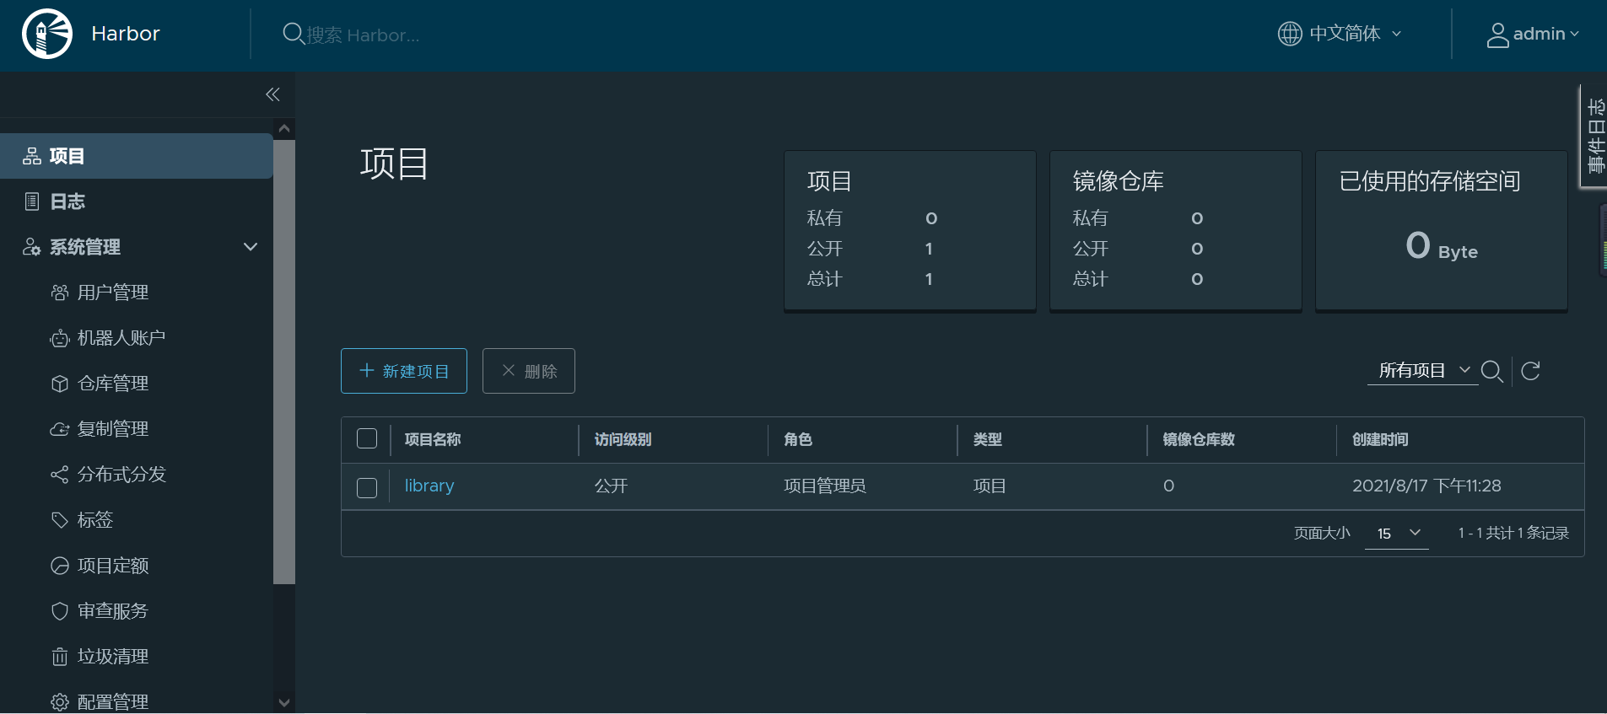Click the 删除 button
This screenshot has width=1607, height=714.
click(x=529, y=371)
